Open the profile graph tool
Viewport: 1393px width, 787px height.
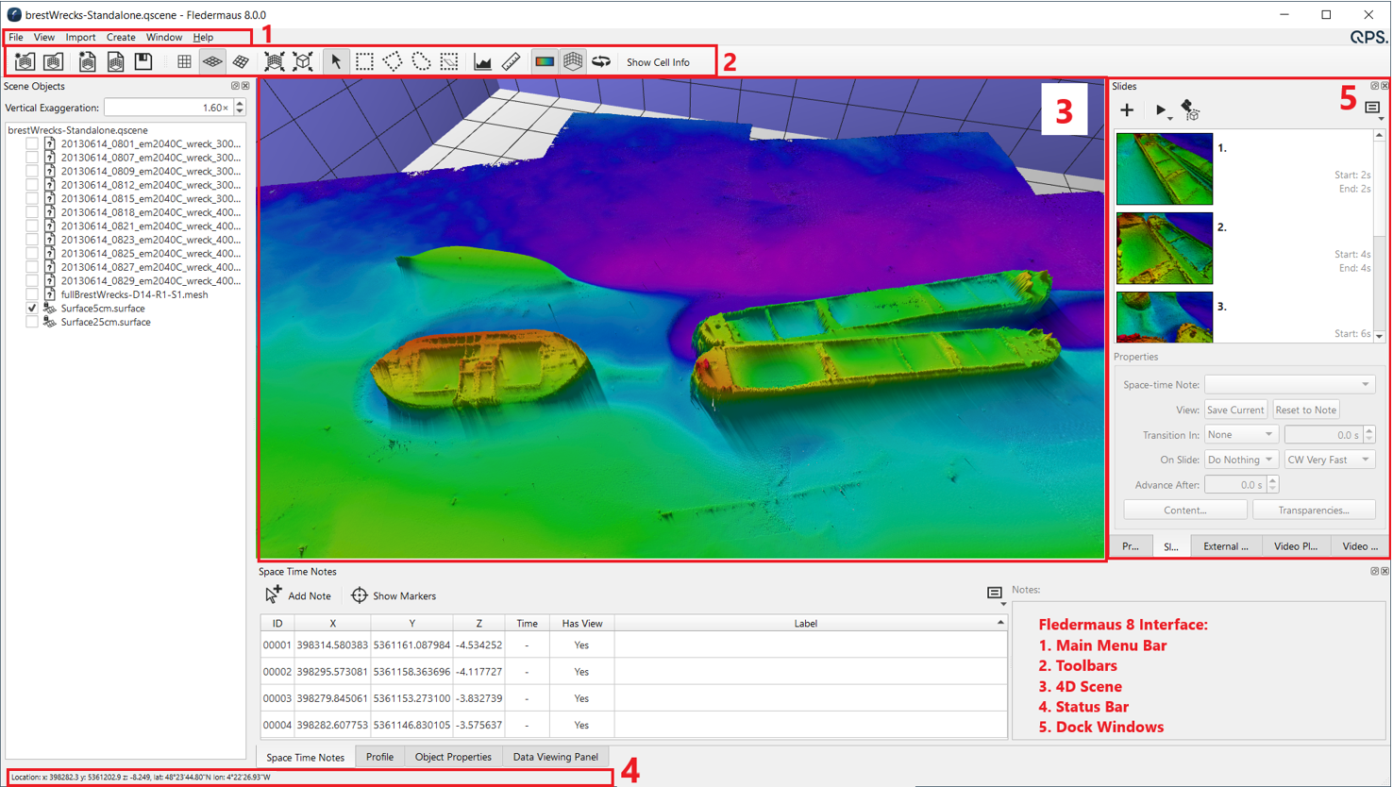click(482, 62)
